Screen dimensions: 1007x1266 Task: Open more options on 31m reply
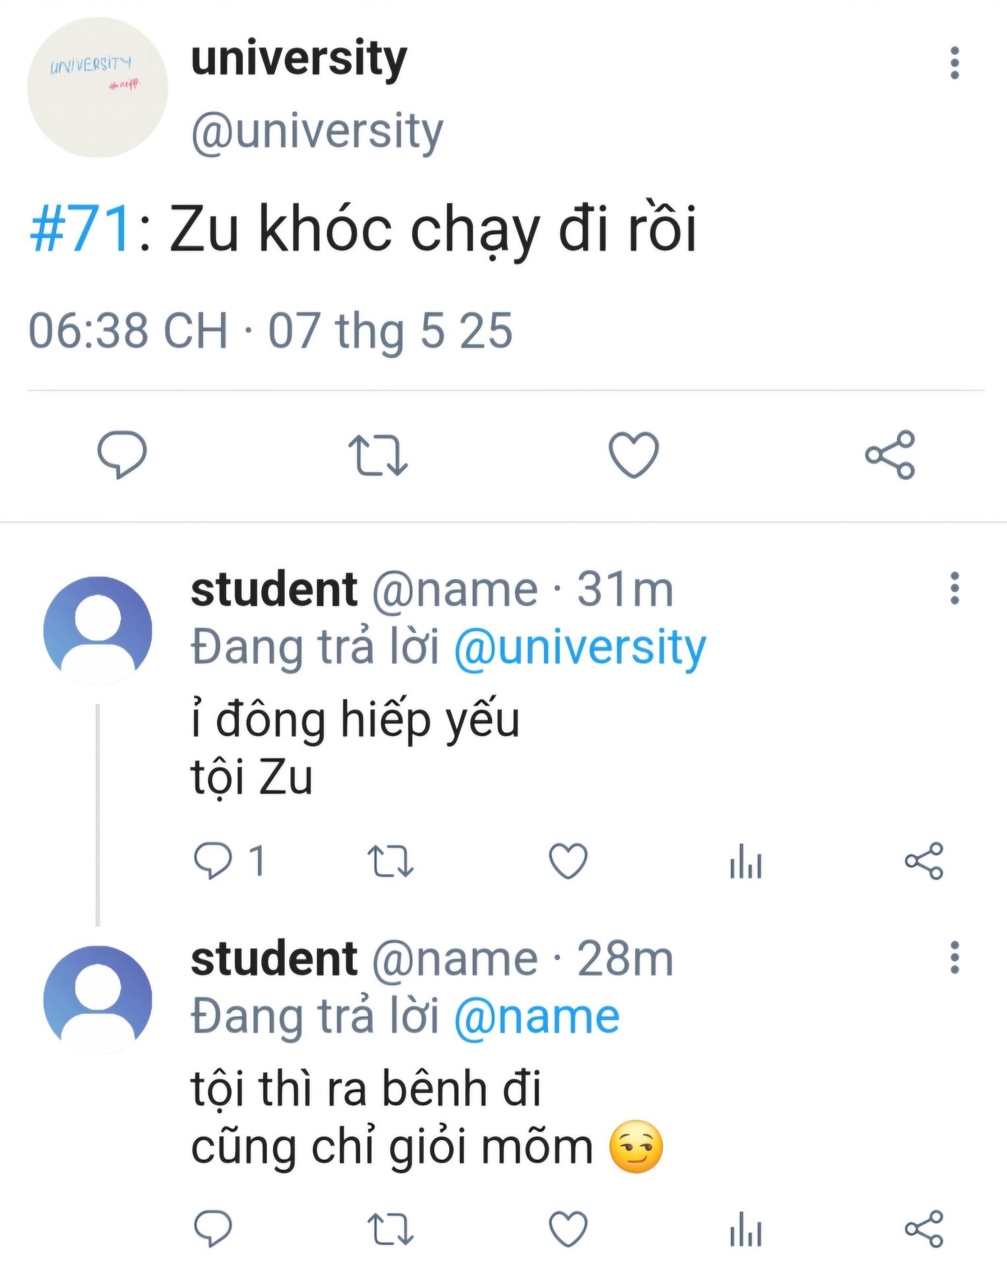[954, 588]
